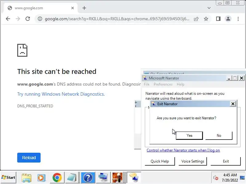
Task: Click 'This site can't be reached' heading
Action: (57, 71)
